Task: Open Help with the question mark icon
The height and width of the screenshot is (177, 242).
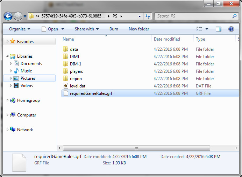Action: pos(231,29)
